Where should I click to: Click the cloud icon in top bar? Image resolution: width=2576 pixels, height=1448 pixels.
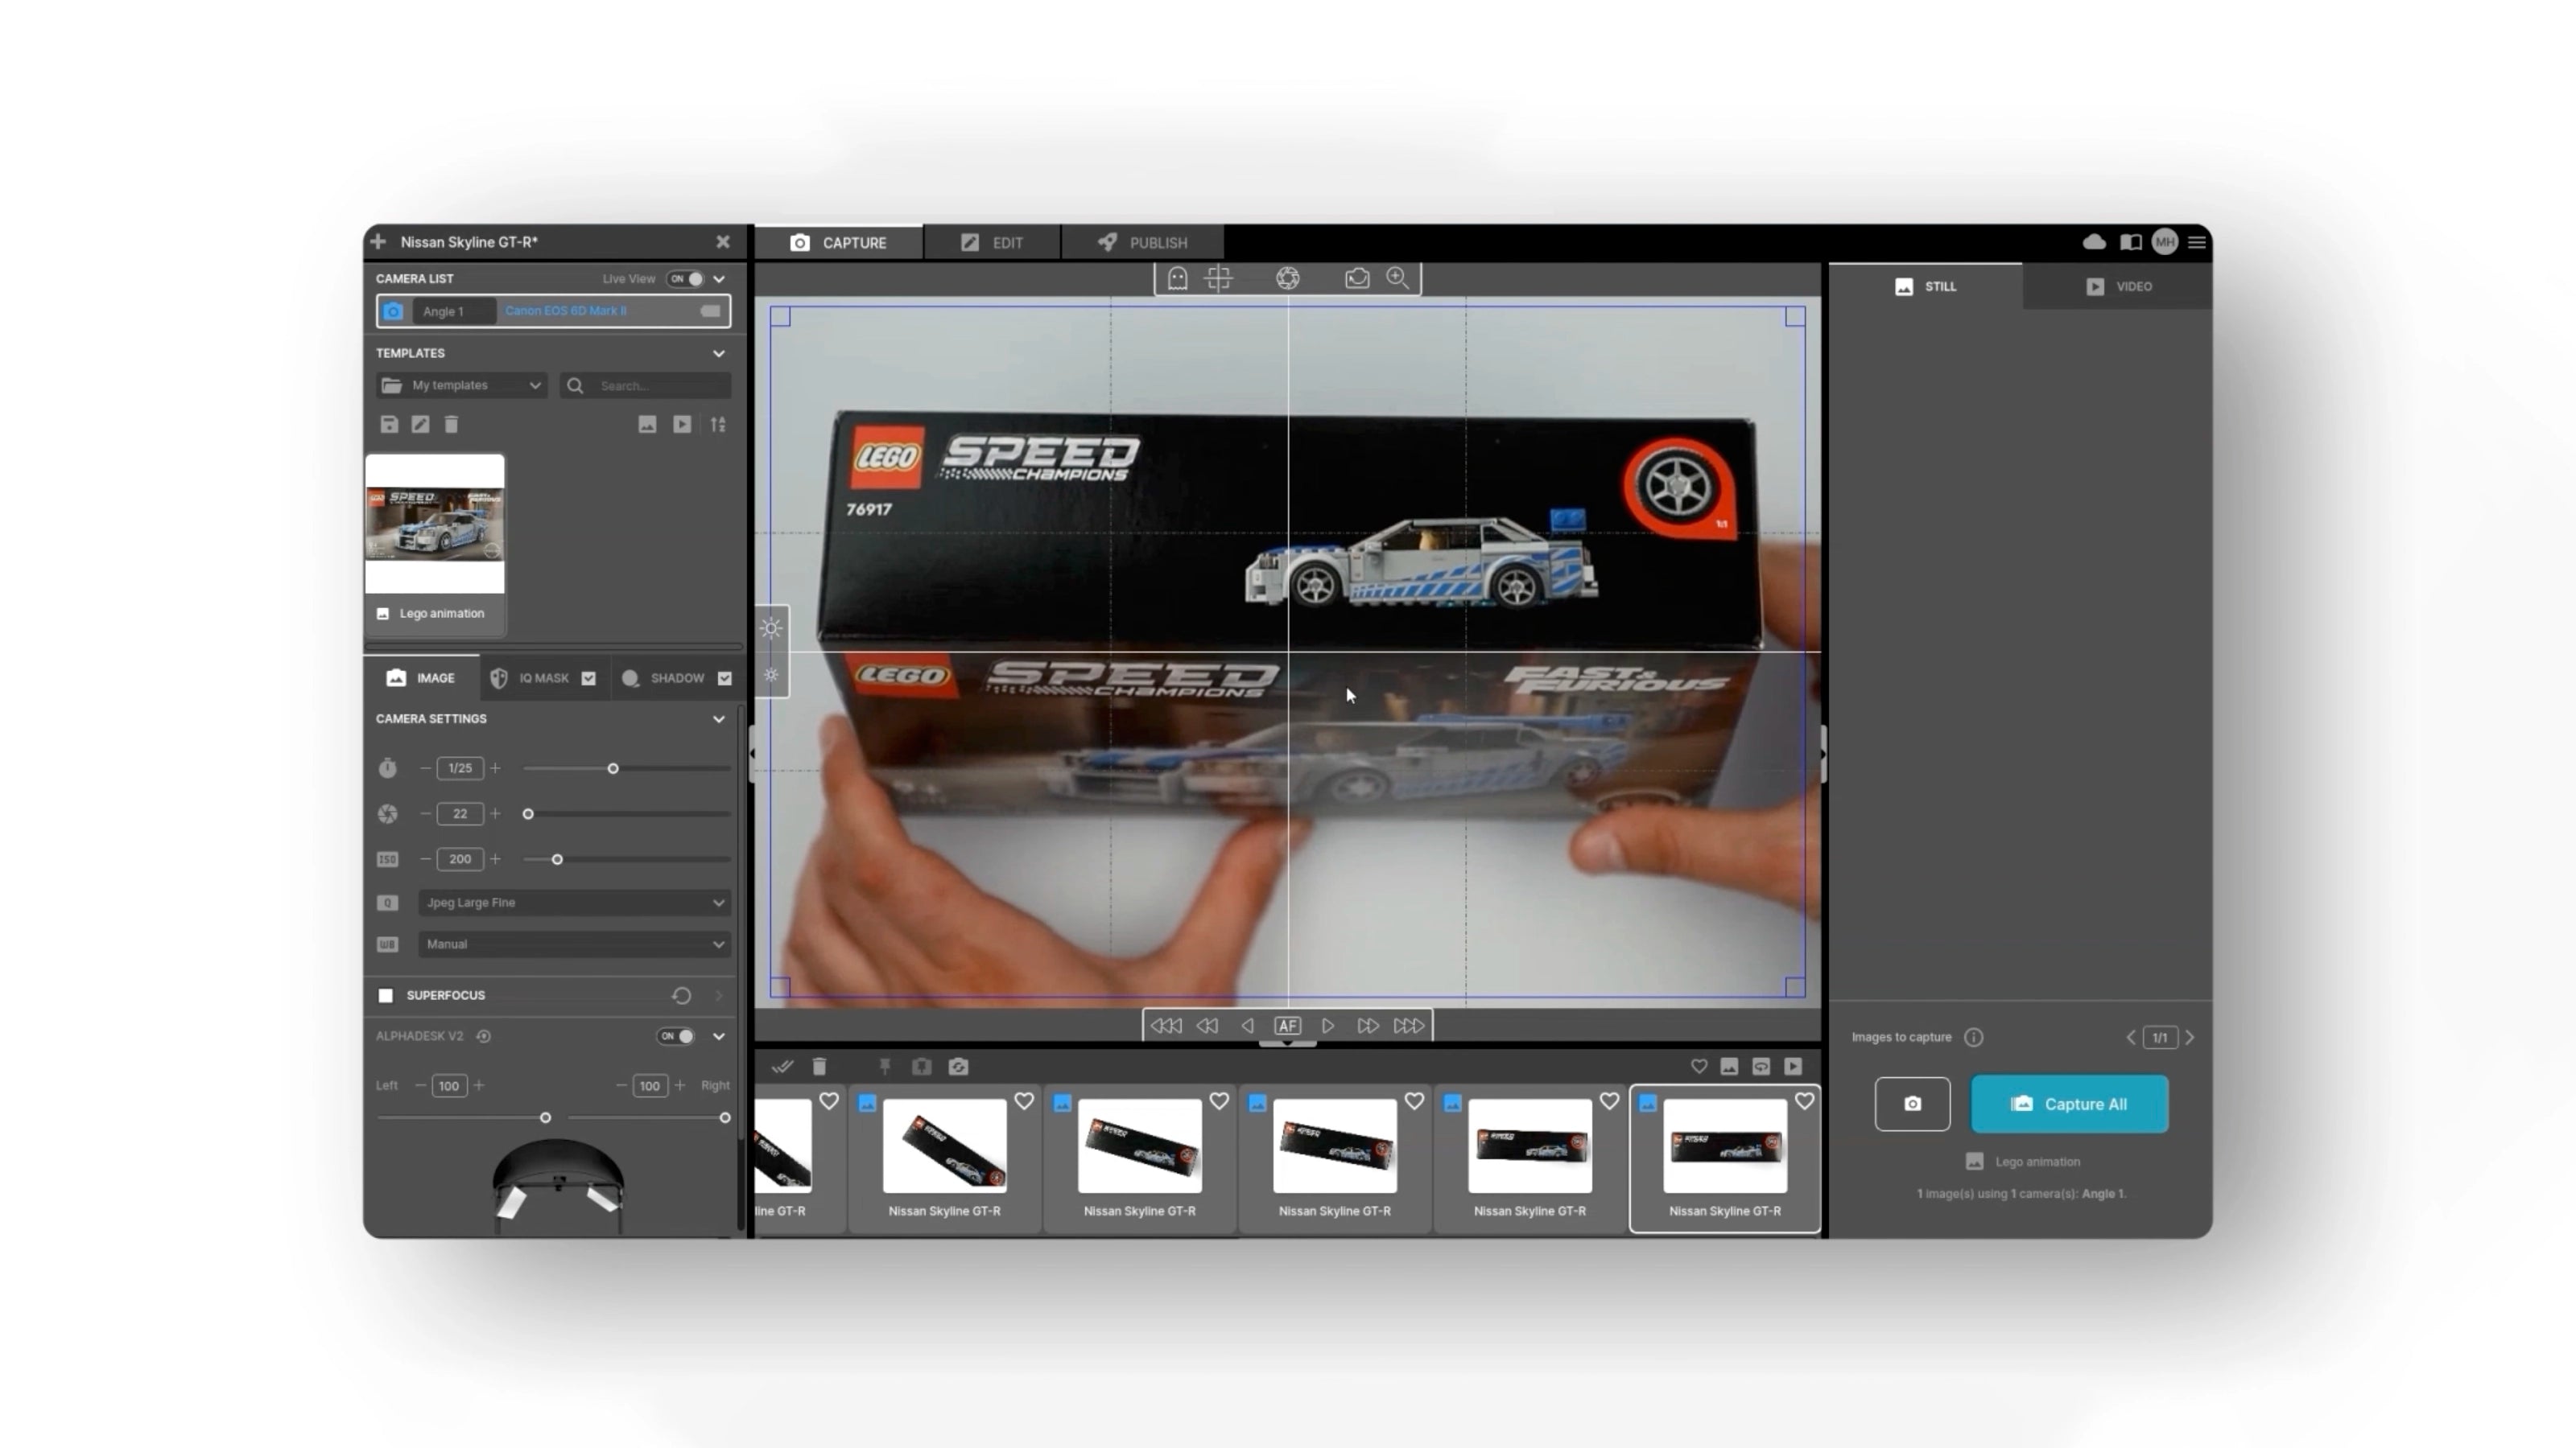[x=2094, y=242]
